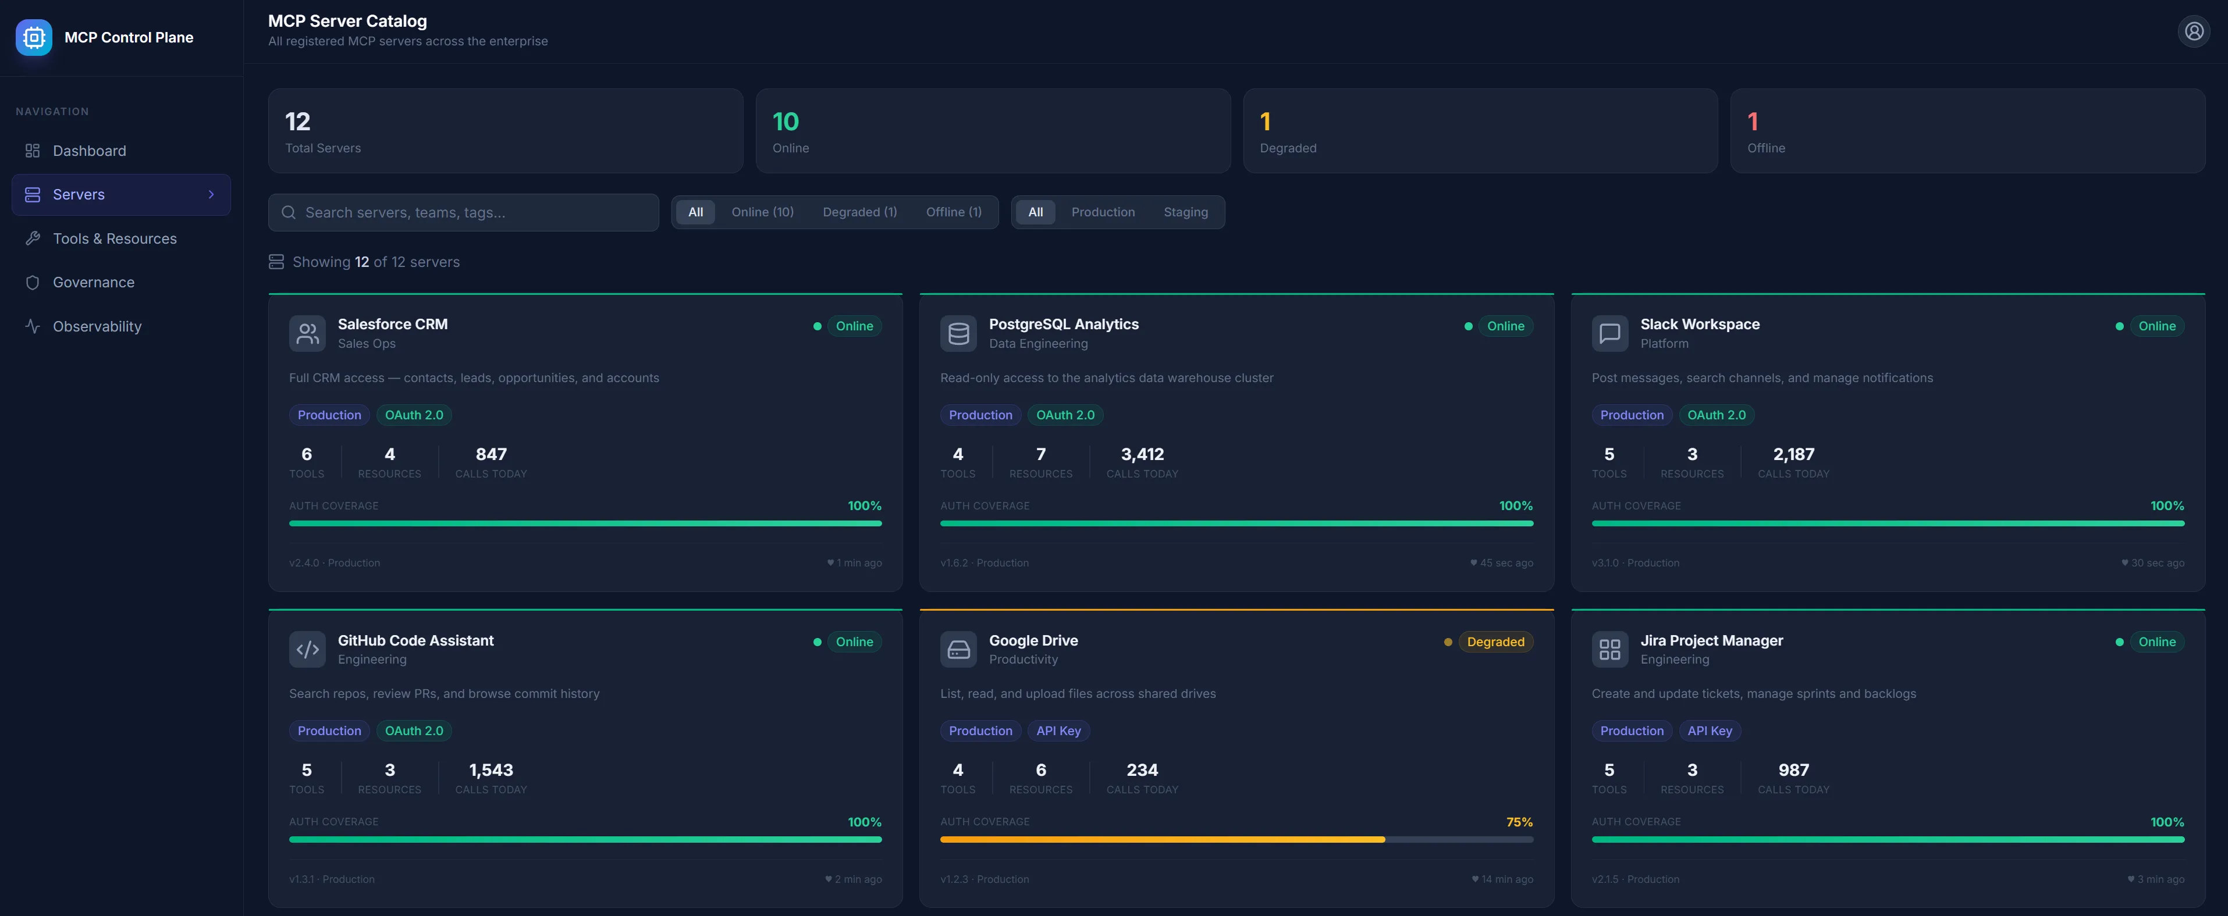Click the Offline count stat card

coord(1968,131)
